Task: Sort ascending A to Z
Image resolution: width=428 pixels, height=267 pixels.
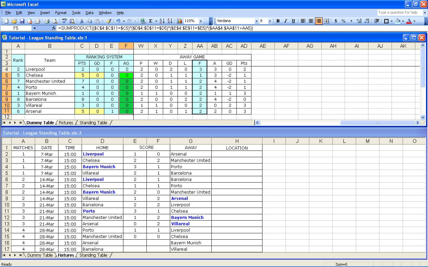Action: (162, 21)
